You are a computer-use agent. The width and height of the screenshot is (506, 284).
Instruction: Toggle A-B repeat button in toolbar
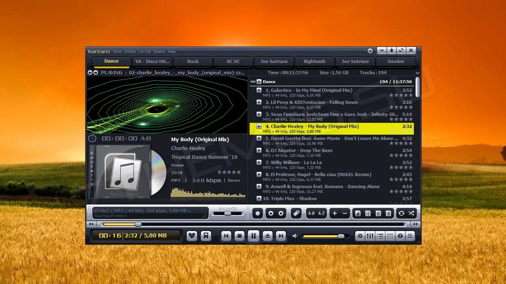[x=311, y=213]
